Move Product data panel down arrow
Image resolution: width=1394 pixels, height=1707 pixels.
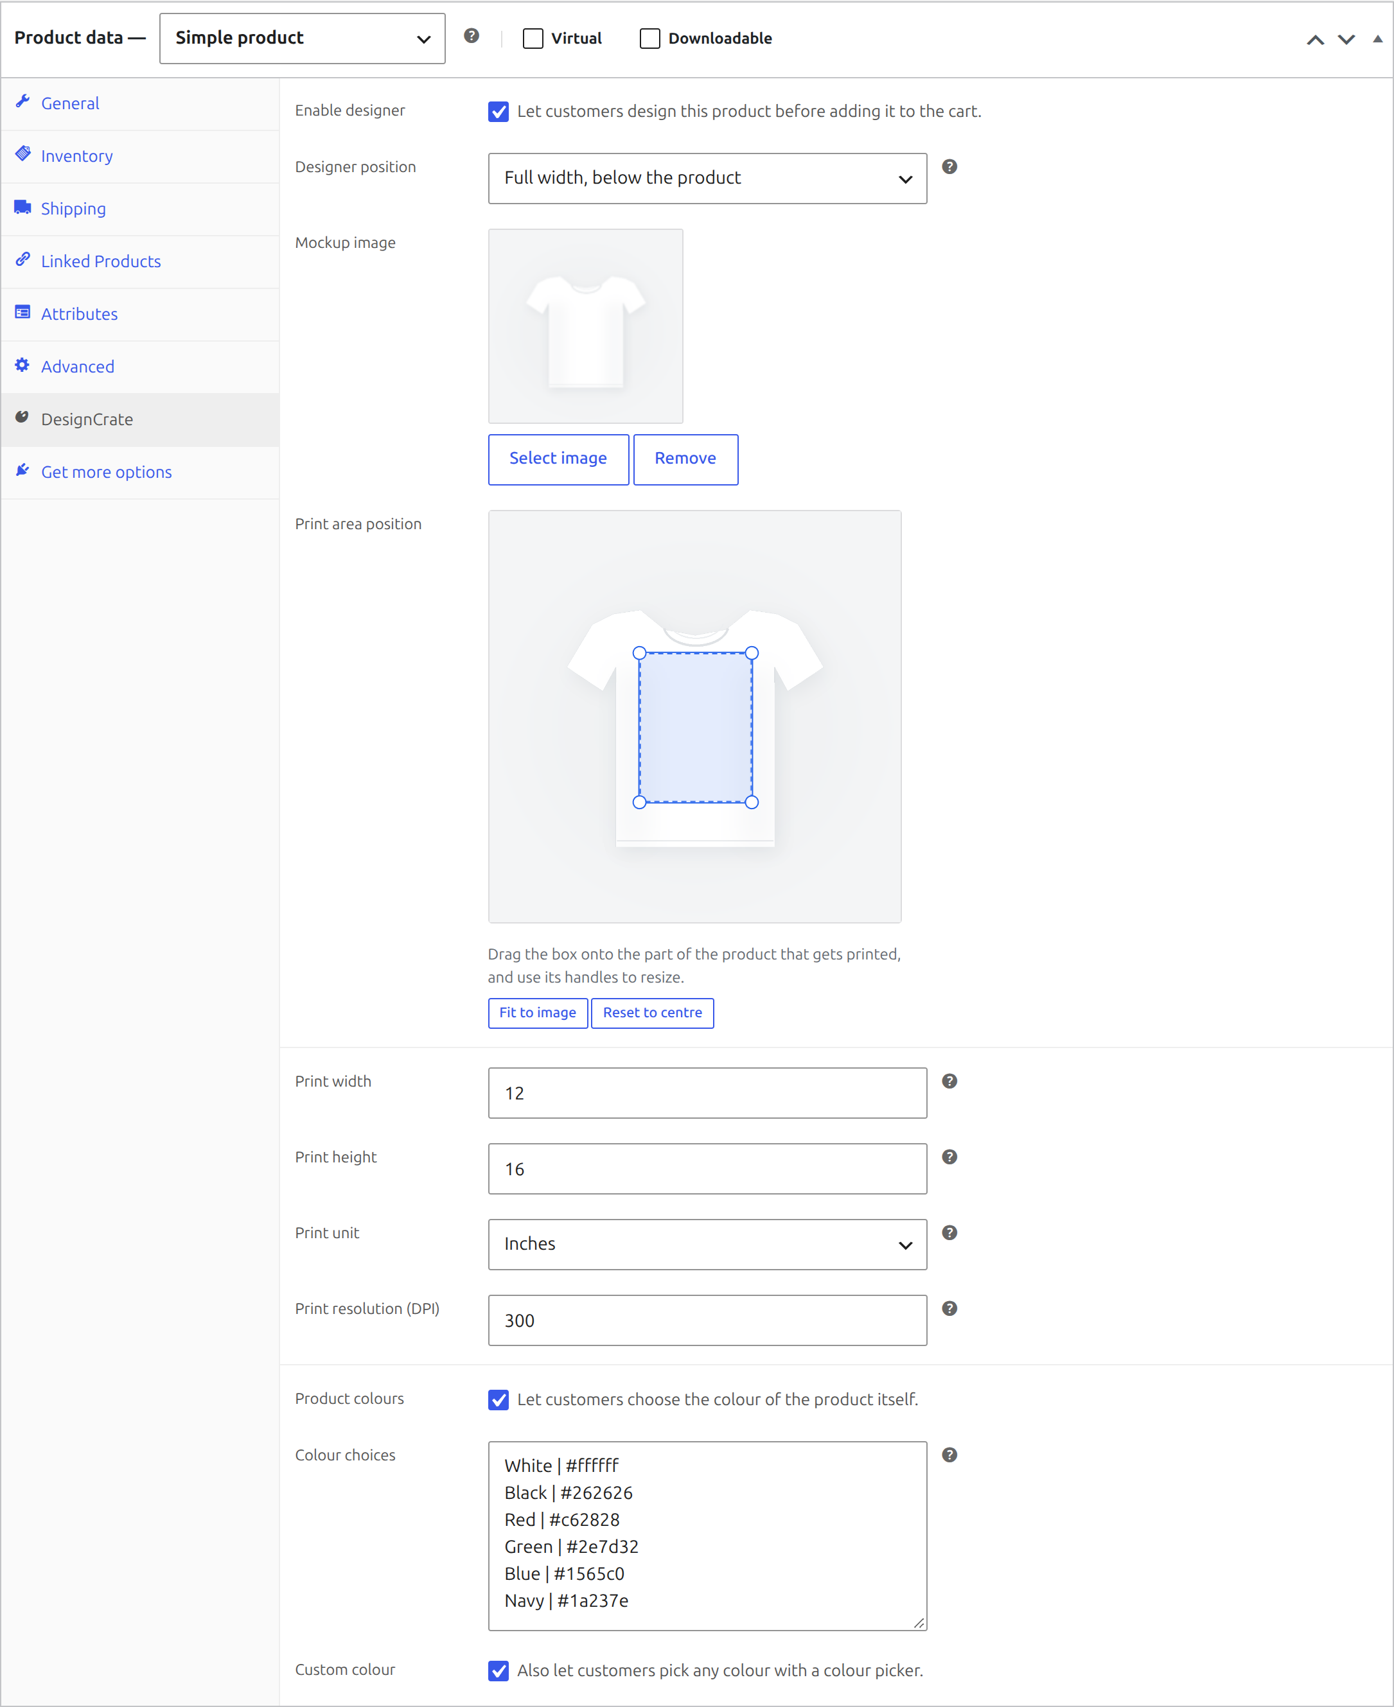pyautogui.click(x=1346, y=39)
